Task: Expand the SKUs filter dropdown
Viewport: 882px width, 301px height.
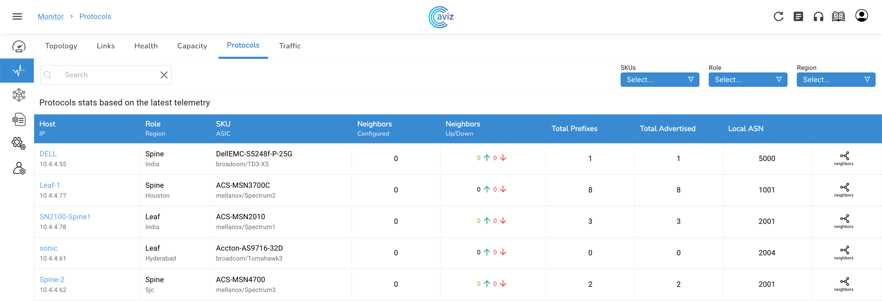Action: [660, 80]
